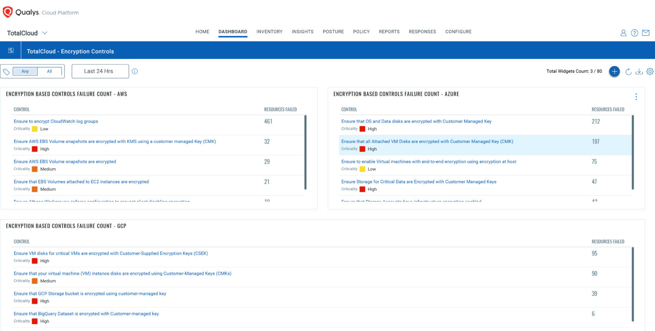Open the help question mark icon
Image resolution: width=655 pixels, height=331 pixels.
[635, 32]
